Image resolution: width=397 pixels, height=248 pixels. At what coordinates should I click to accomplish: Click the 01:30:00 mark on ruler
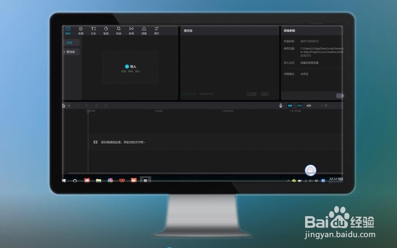pyautogui.click(x=295, y=111)
